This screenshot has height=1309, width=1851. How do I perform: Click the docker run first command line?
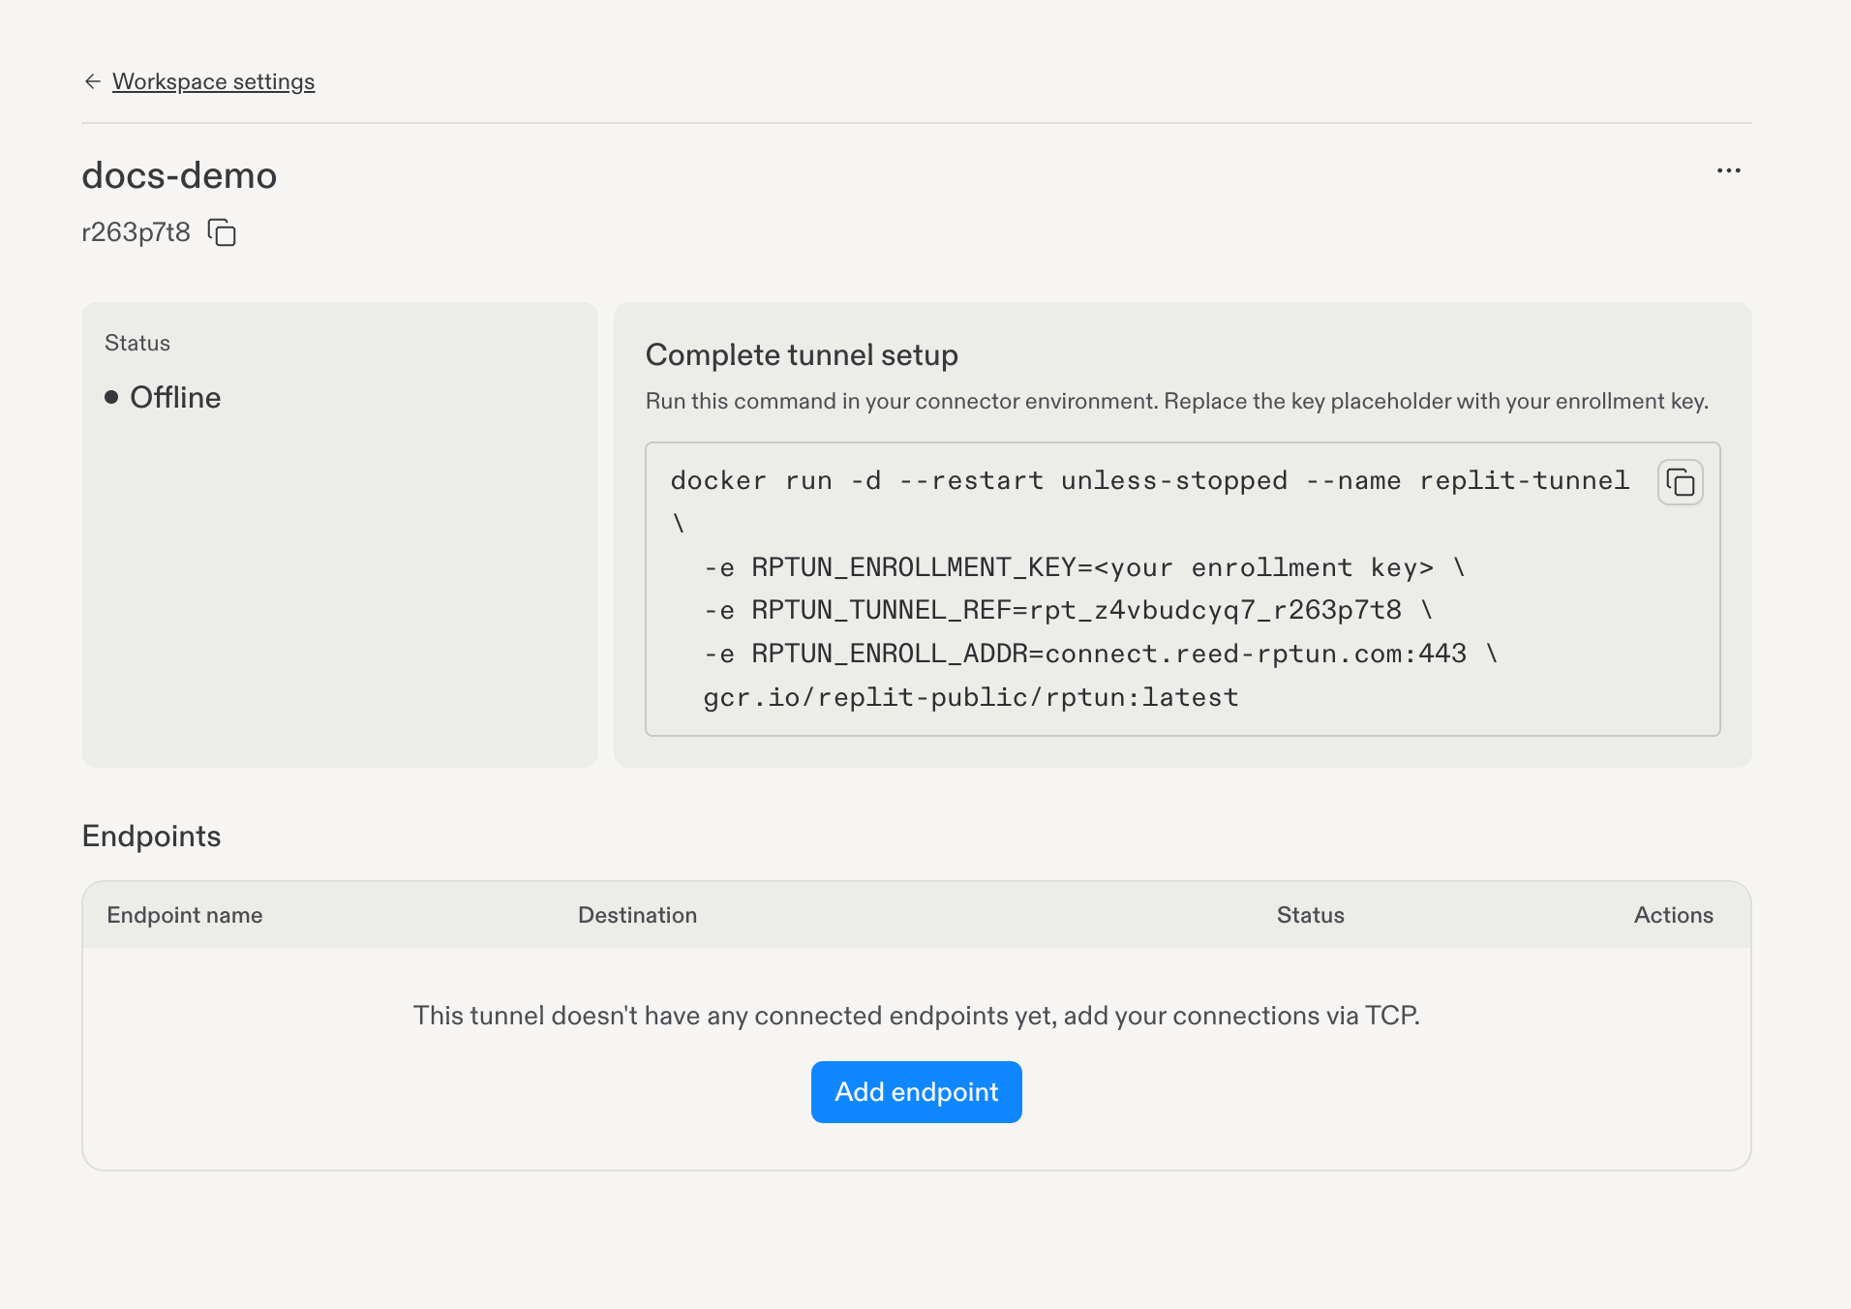(x=1150, y=480)
